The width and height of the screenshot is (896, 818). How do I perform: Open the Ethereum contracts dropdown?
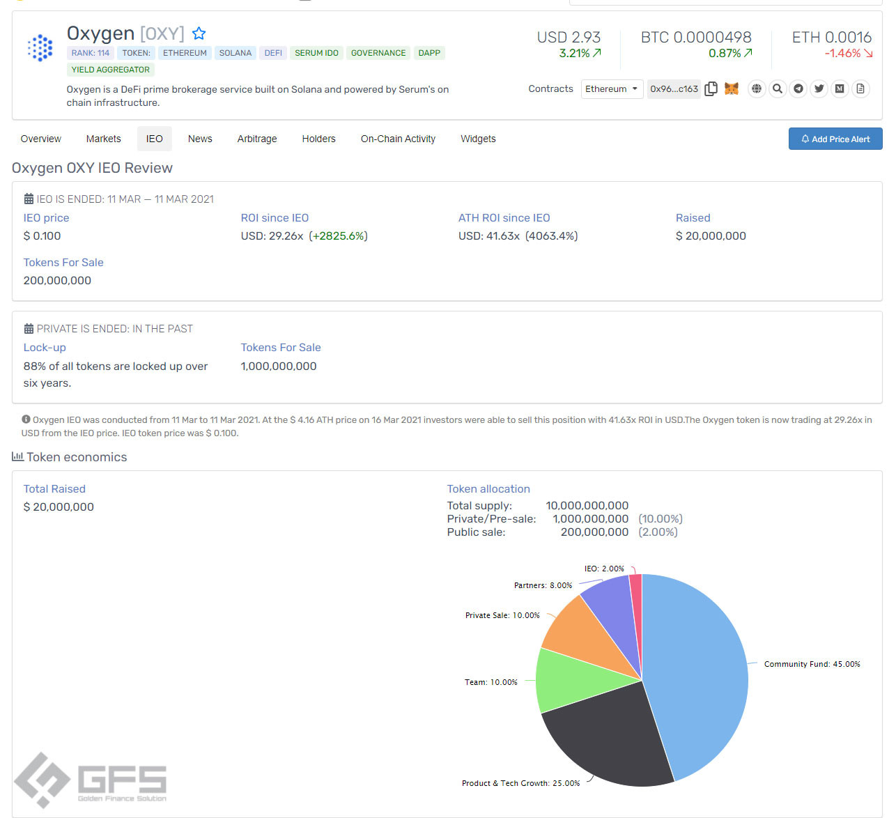612,88
